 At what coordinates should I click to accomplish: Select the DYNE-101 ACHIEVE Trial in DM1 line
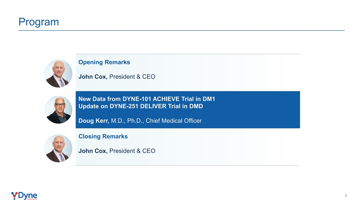146,99
